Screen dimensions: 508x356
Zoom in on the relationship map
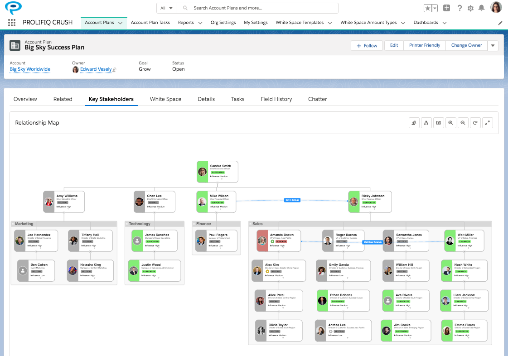tap(450, 122)
